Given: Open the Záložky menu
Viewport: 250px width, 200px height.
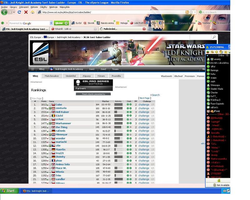Looking at the screenshot, I should (43, 7).
